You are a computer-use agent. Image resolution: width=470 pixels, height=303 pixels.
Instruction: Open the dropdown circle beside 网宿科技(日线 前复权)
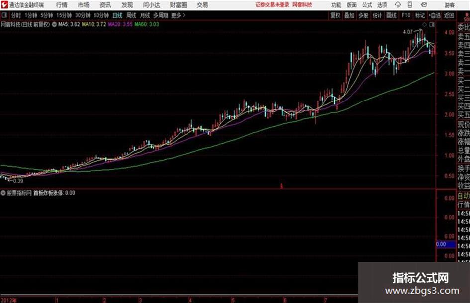54,24
